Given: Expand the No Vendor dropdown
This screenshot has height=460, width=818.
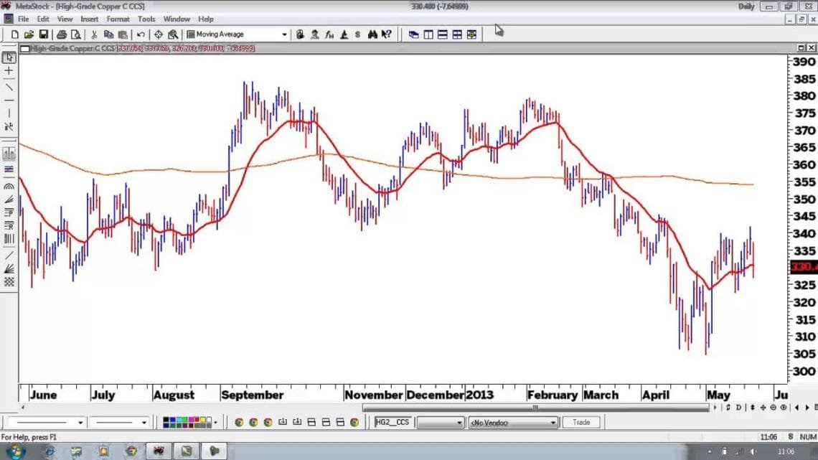Looking at the screenshot, I should (553, 423).
